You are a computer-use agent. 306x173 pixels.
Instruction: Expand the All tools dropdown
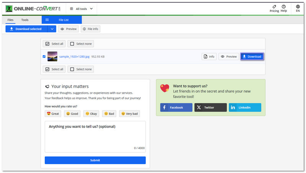(x=81, y=8)
